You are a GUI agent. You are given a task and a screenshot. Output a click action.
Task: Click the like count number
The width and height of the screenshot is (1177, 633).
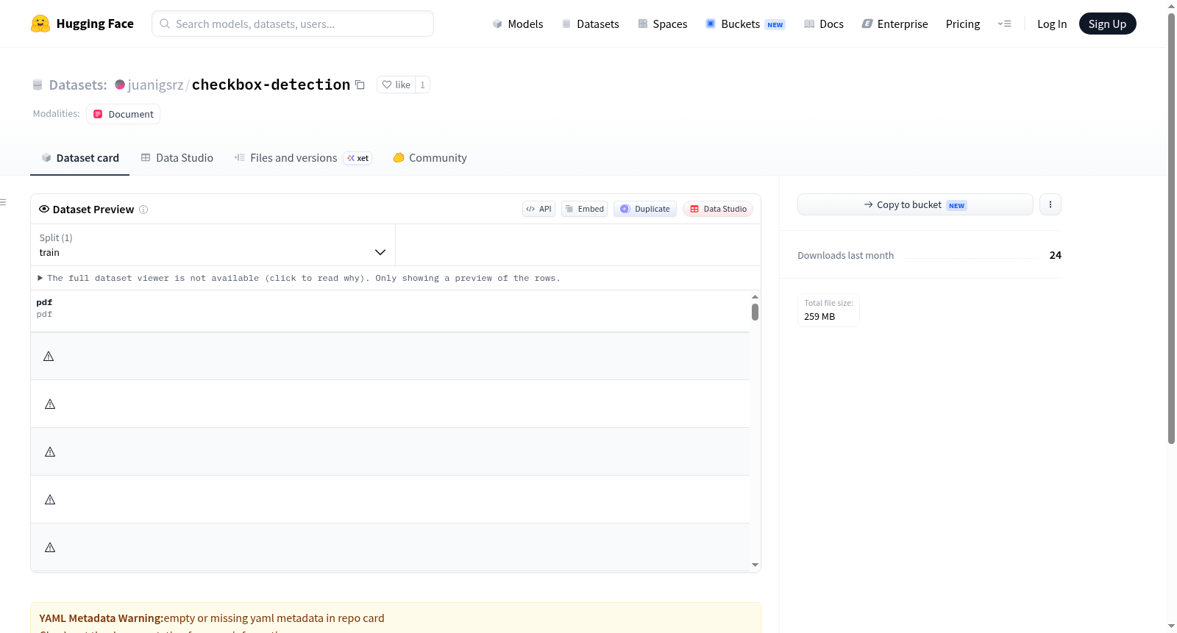click(x=422, y=85)
